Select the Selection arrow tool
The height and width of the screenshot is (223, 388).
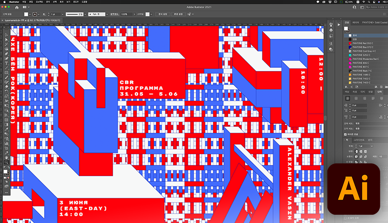[6, 35]
